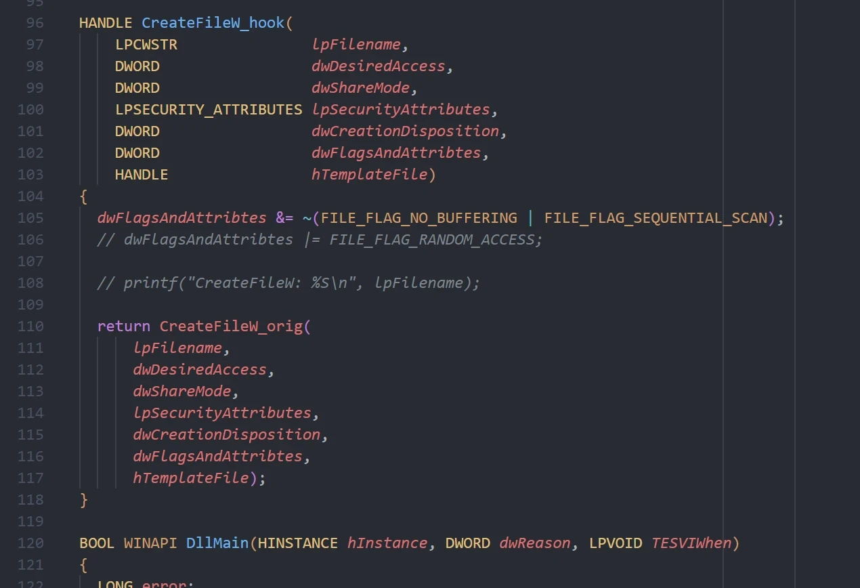Click LPVOID type on line 120
This screenshot has height=588, width=860.
[616, 543]
